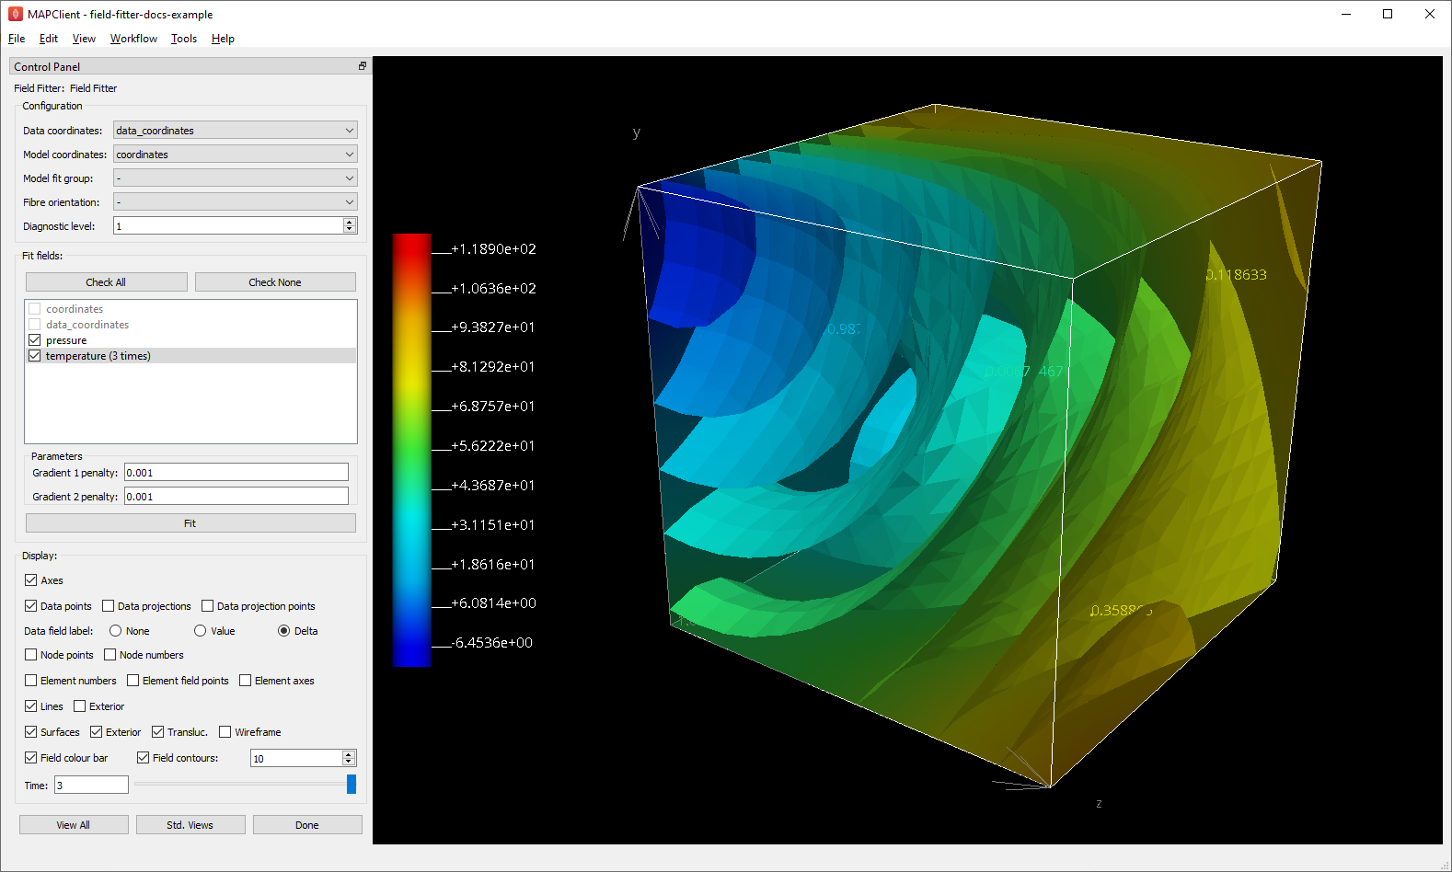Click the View All button

(74, 825)
